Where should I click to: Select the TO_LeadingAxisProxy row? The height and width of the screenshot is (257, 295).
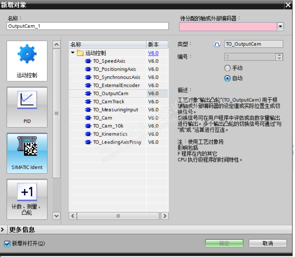coord(119,142)
